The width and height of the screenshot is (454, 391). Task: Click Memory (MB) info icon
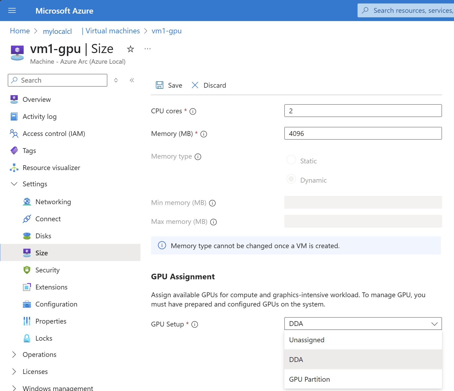[x=204, y=134]
